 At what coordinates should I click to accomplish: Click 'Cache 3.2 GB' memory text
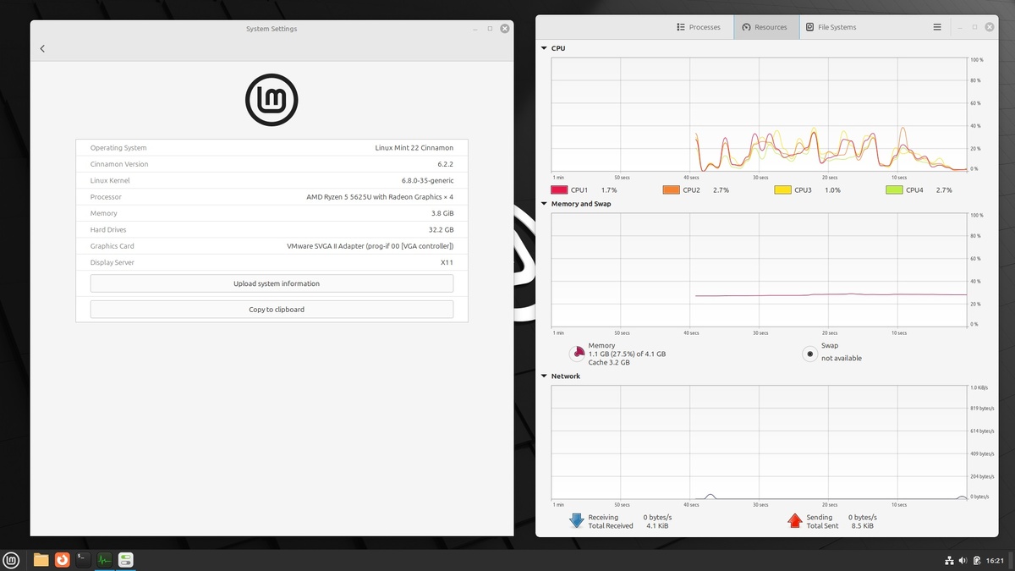609,362
